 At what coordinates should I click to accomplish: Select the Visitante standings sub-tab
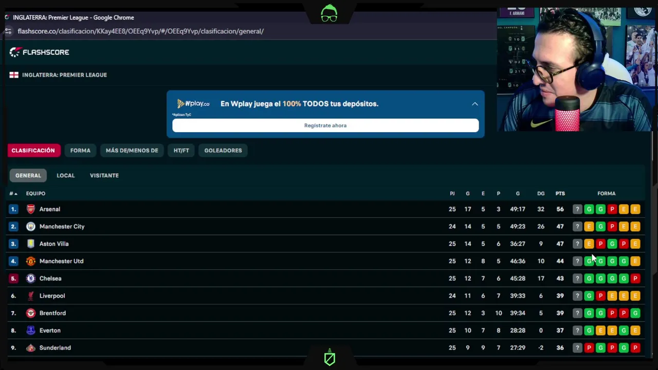click(x=104, y=176)
